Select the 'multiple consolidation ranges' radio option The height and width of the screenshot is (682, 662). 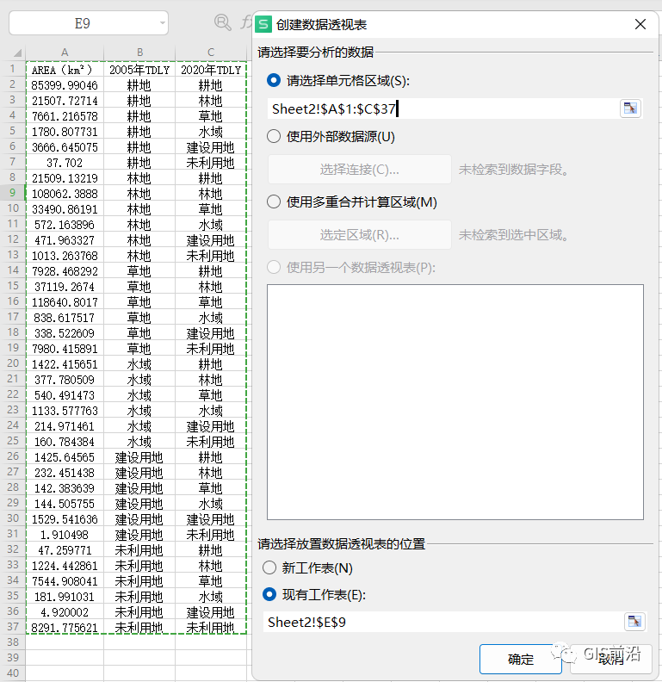[x=274, y=201]
